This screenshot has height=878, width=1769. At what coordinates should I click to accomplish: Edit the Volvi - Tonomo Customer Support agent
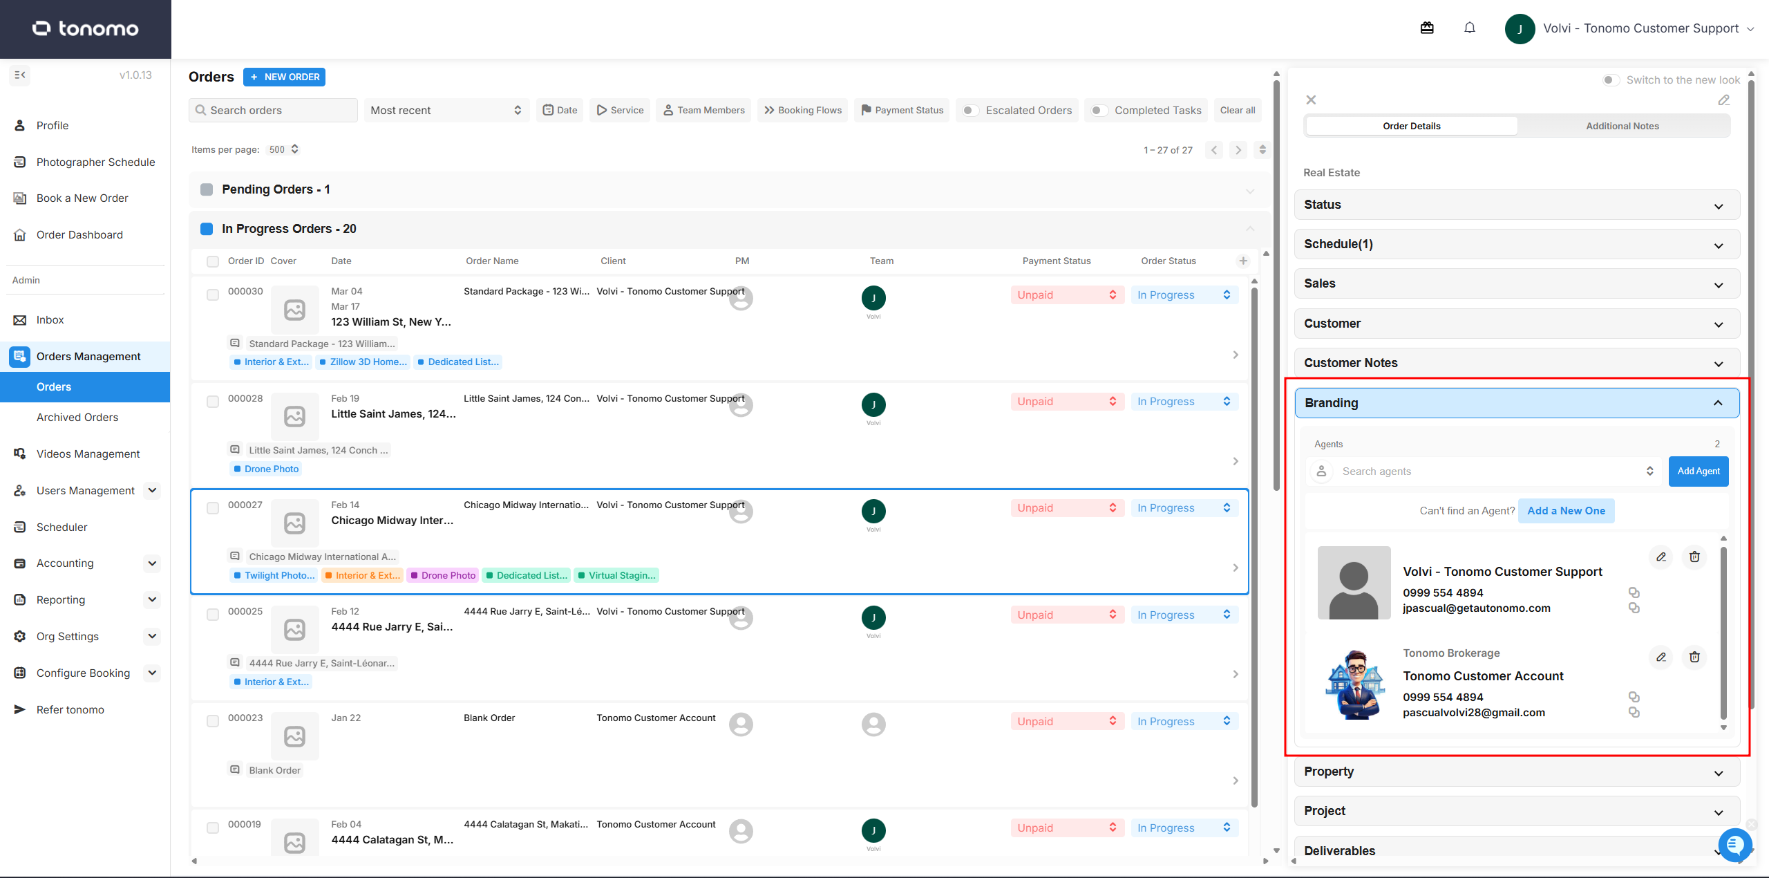[1661, 557]
